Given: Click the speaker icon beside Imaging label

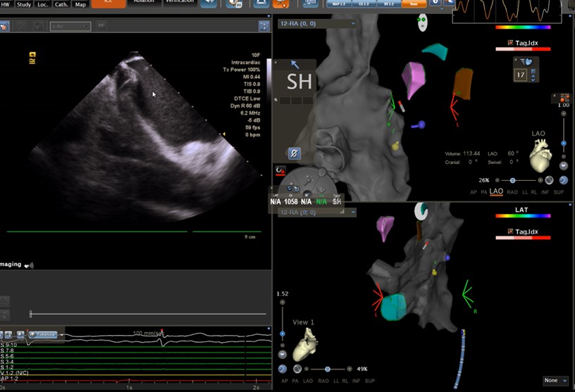Looking at the screenshot, I should (29, 265).
